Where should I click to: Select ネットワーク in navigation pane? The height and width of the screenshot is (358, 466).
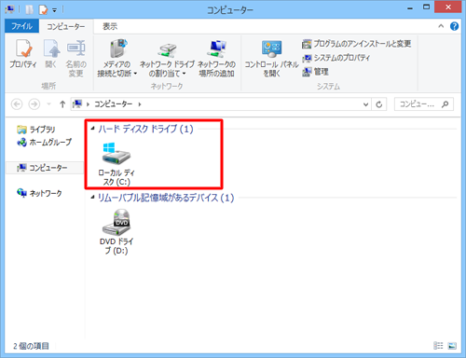point(39,193)
